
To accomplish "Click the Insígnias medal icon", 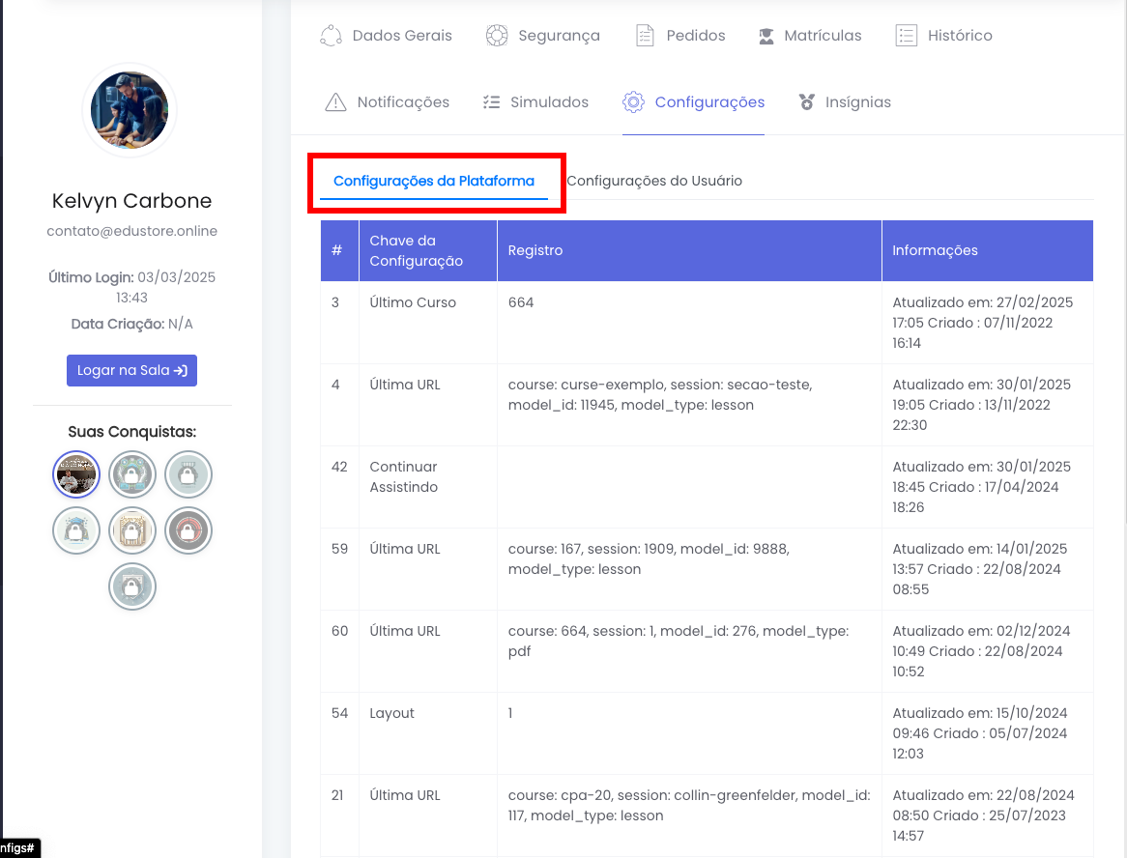I will tap(807, 102).
